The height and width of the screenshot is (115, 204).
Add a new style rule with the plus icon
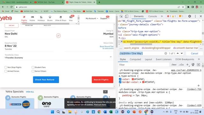(x=188, y=65)
